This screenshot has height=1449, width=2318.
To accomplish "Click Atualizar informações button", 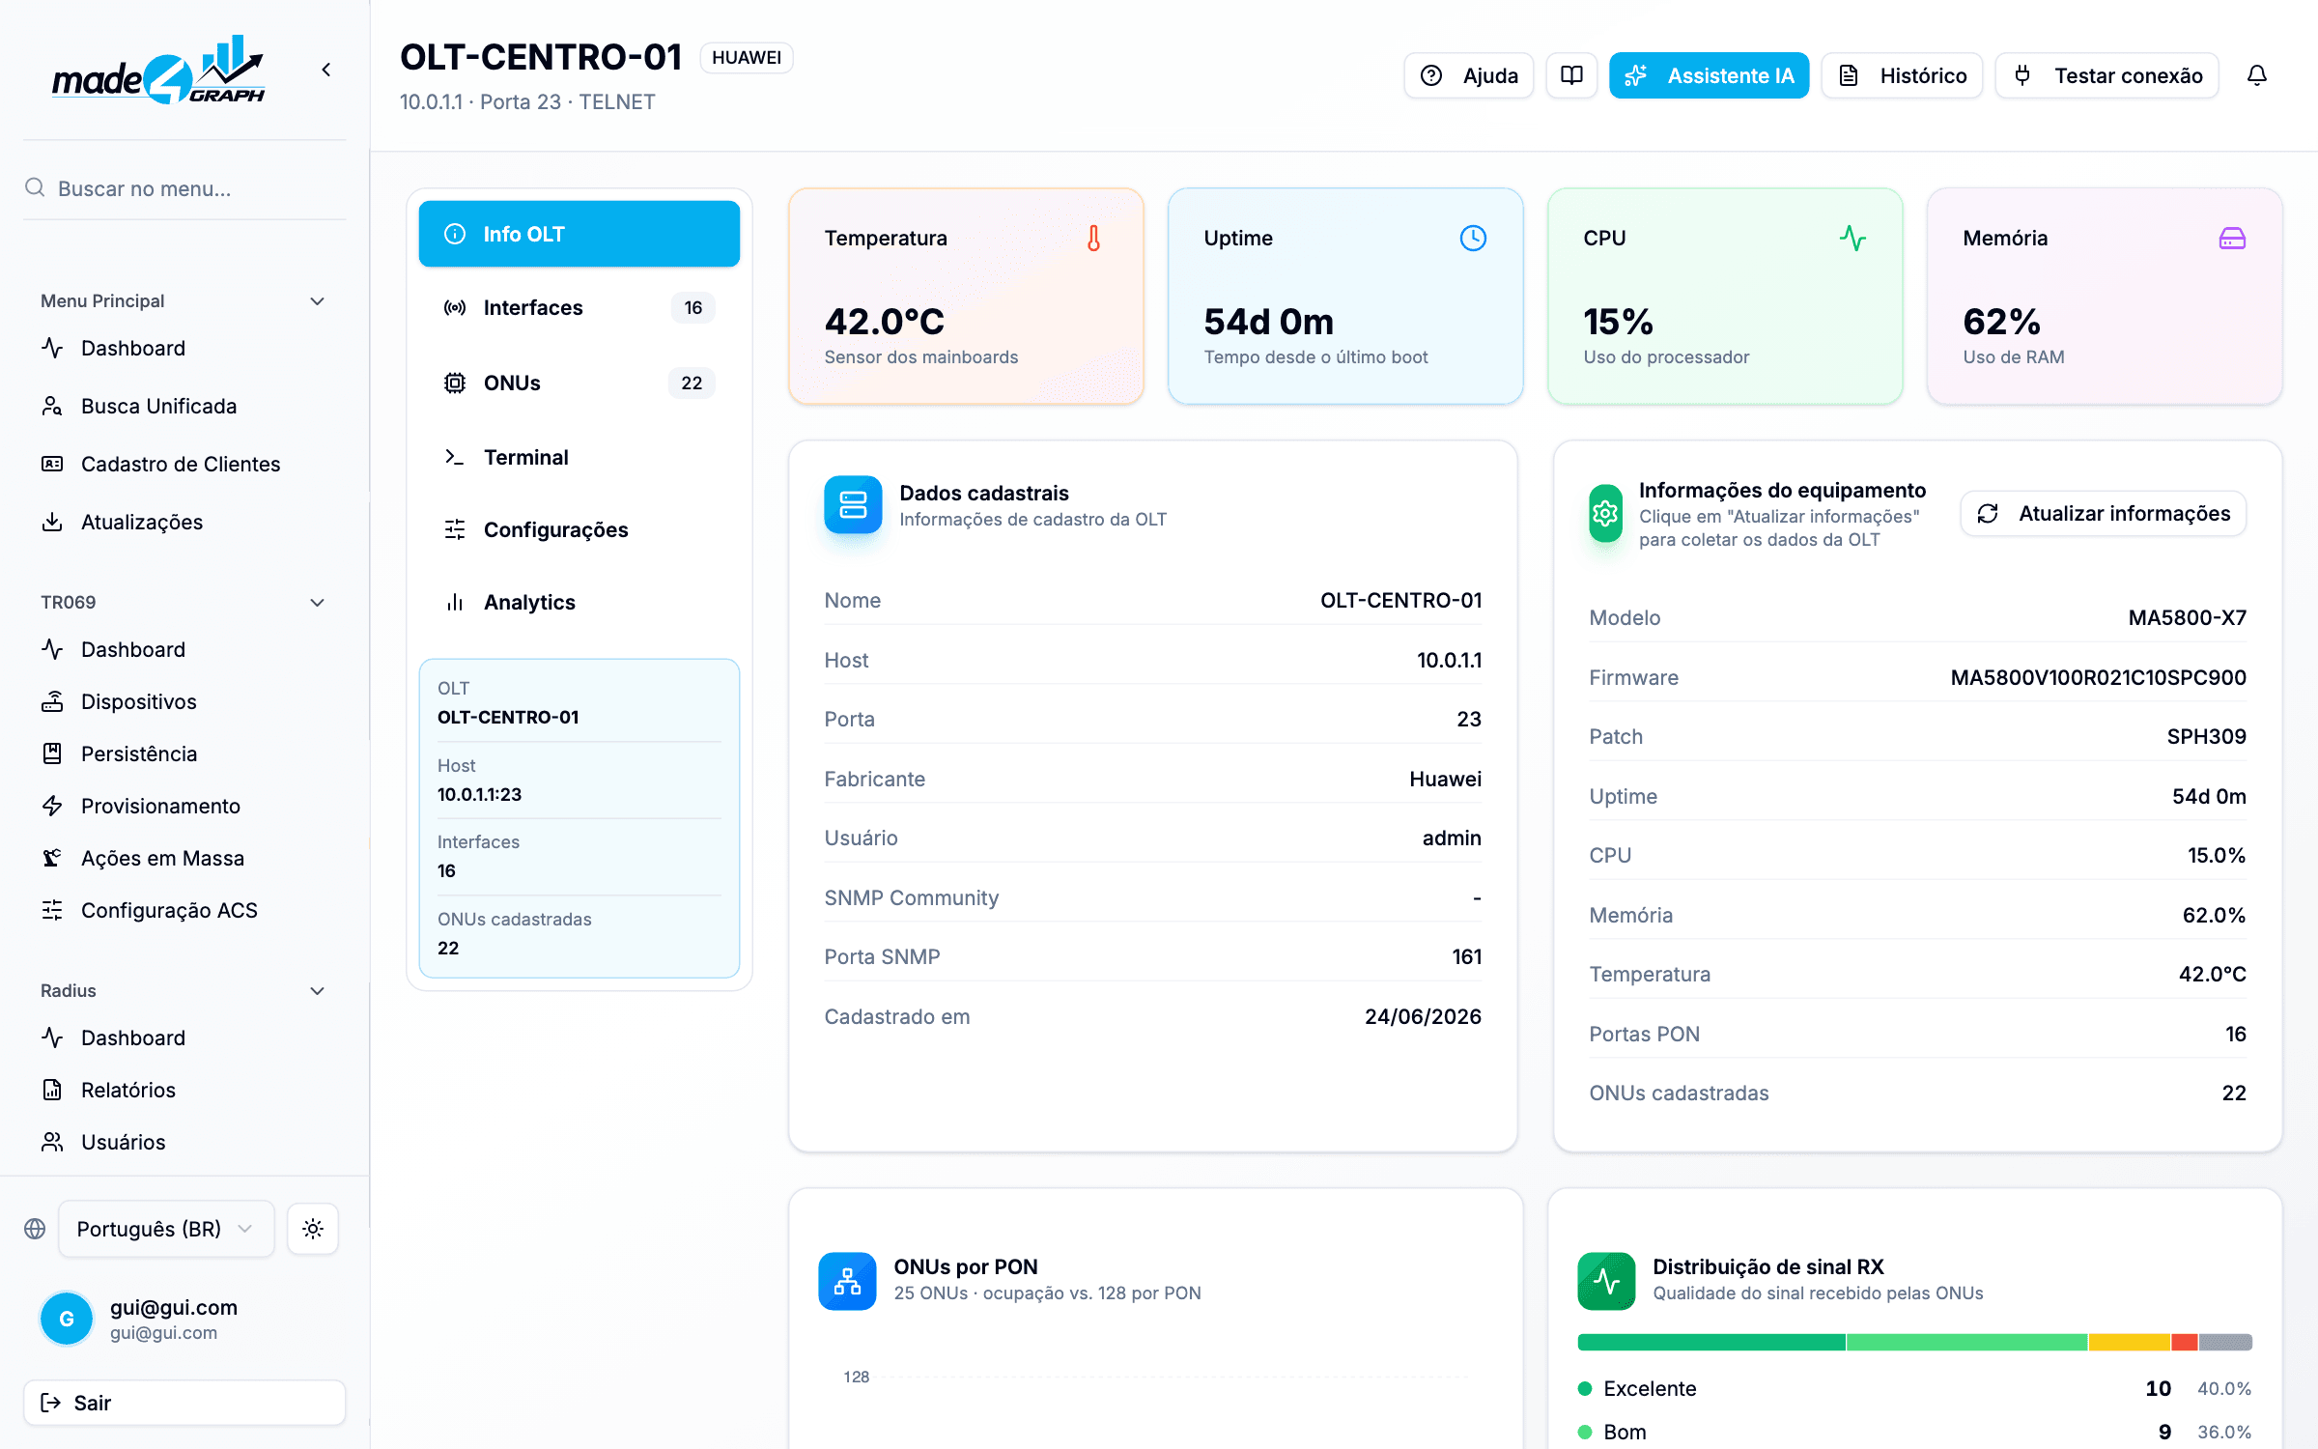I will (x=2104, y=513).
